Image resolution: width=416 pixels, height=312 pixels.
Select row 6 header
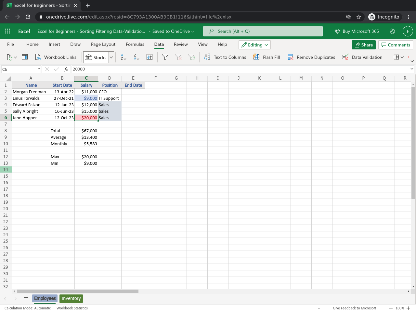pyautogui.click(x=6, y=118)
